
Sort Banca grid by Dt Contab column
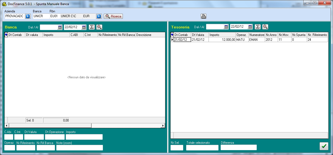click(x=16, y=35)
